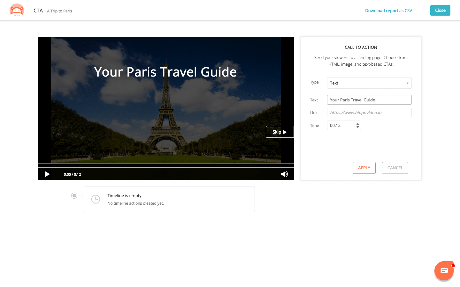
Task: Select the radio button beside the timeline card
Action: [x=74, y=195]
